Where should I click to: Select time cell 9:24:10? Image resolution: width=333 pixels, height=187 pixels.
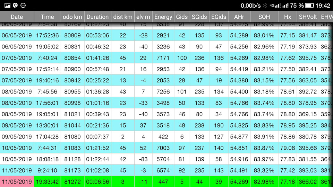click(x=48, y=170)
